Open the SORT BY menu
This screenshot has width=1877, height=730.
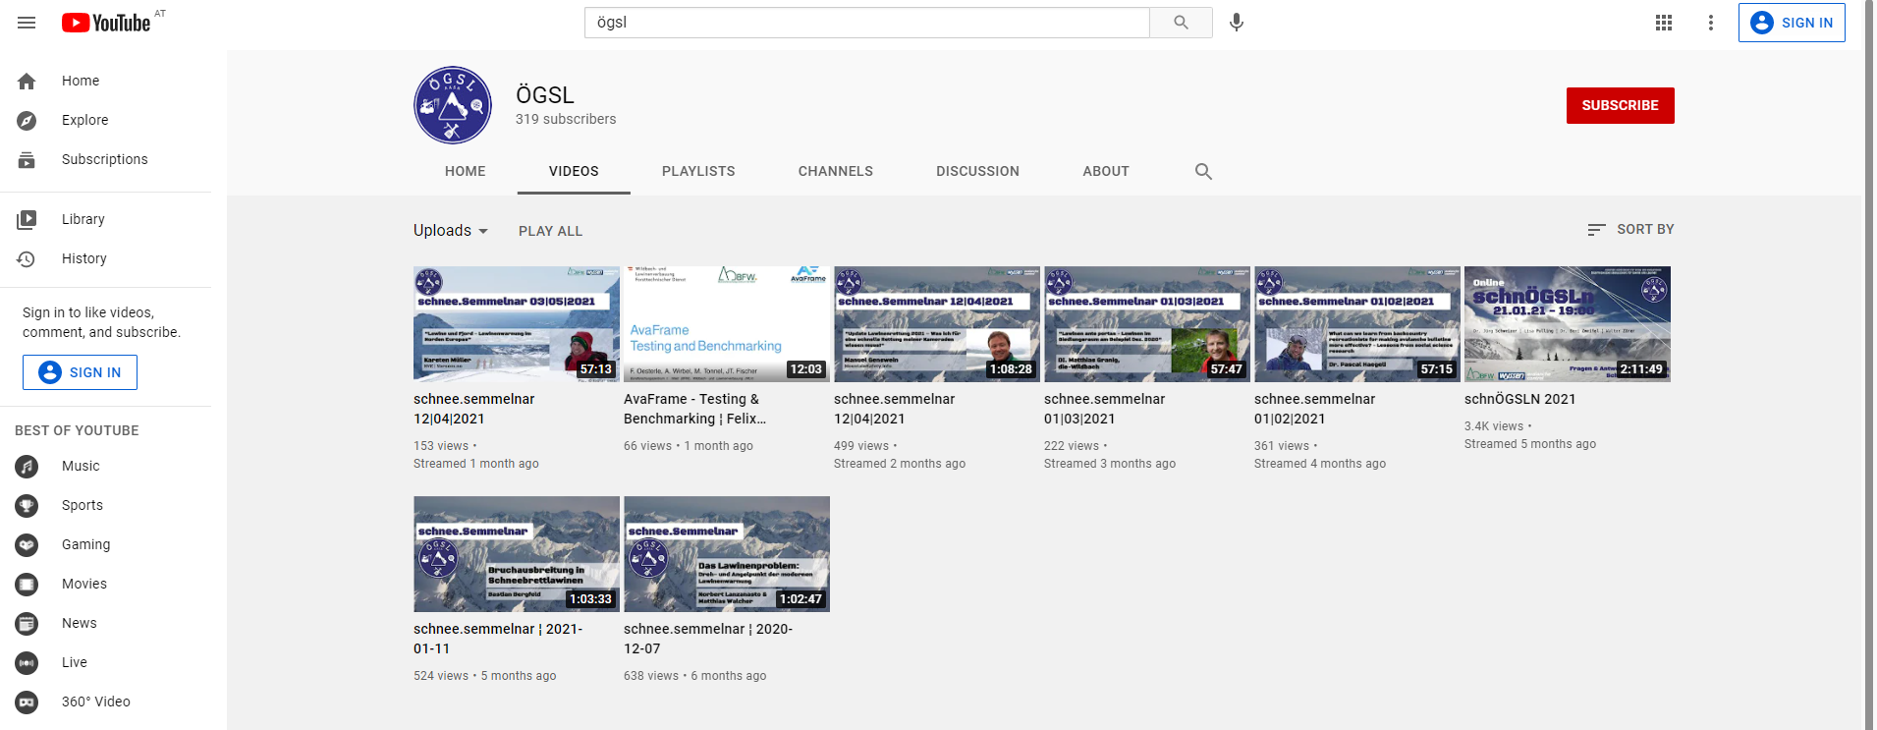pos(1630,229)
